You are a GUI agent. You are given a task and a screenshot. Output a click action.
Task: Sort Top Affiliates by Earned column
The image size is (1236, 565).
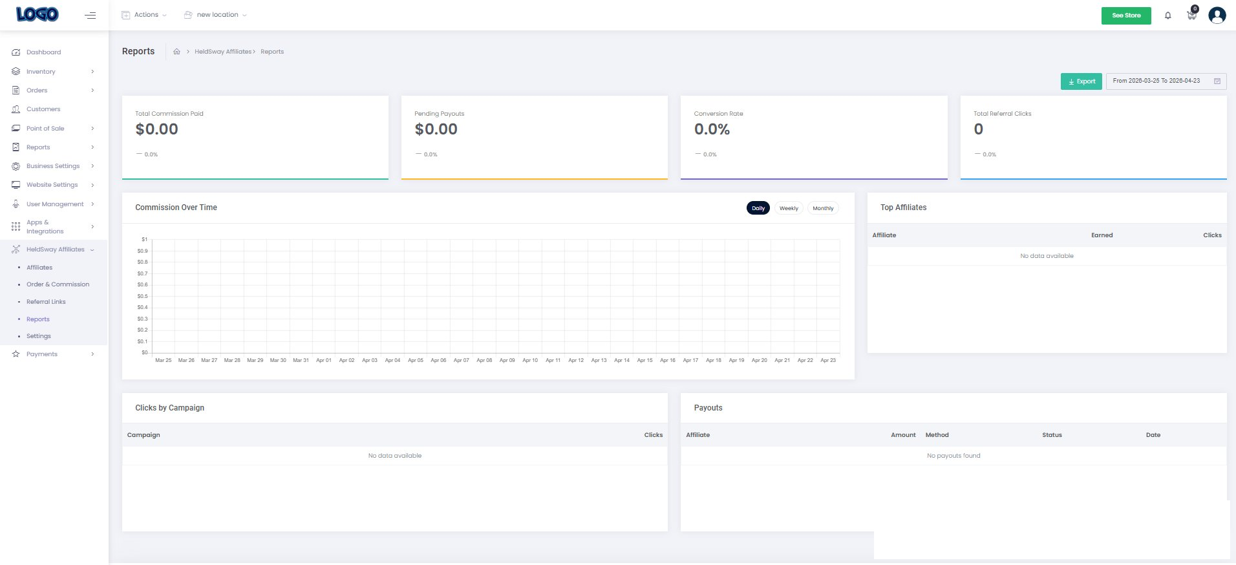click(x=1102, y=235)
